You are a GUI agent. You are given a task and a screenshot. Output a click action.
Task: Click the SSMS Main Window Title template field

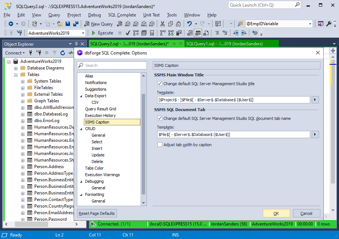tap(234, 100)
